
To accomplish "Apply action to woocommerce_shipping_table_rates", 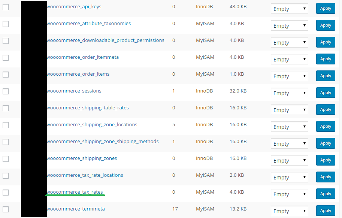I will (x=326, y=110).
